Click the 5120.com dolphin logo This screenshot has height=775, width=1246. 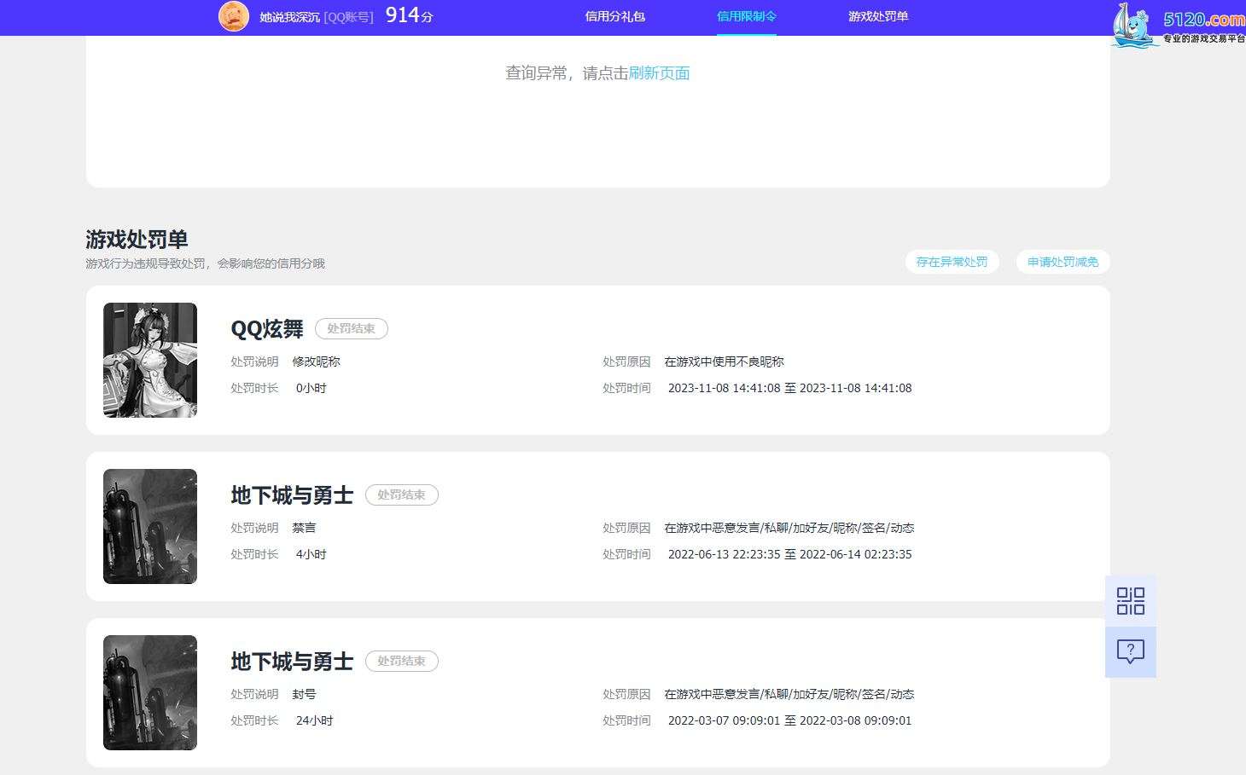point(1178,24)
